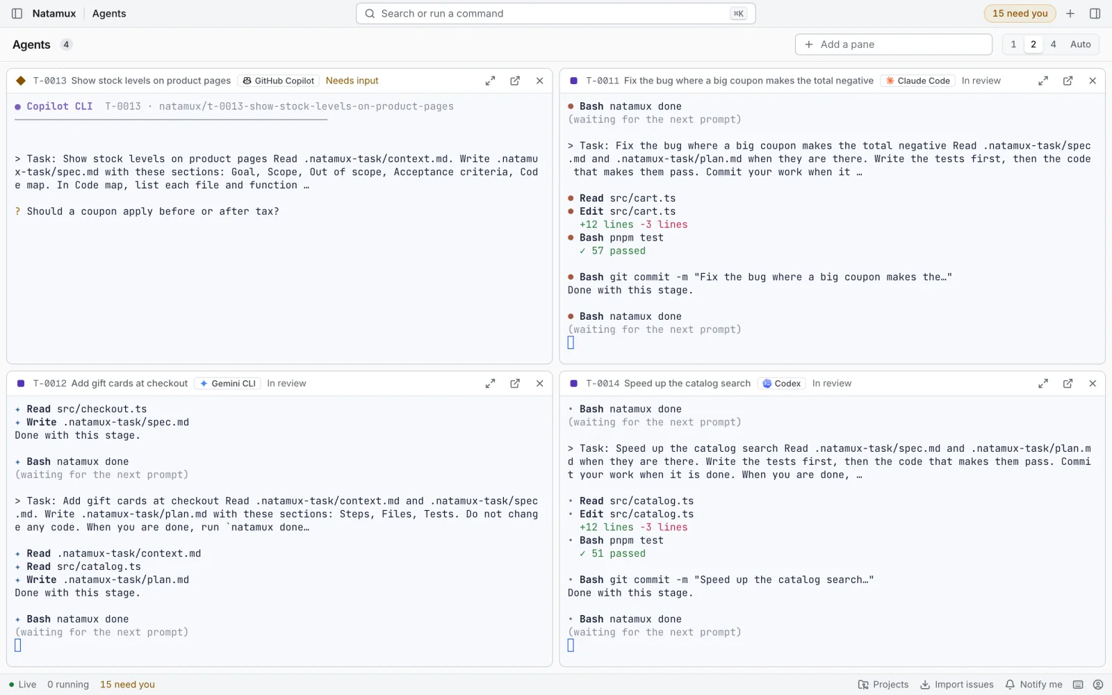This screenshot has height=695, width=1112.
Task: Click the 0 running status entry
Action: [x=68, y=685]
